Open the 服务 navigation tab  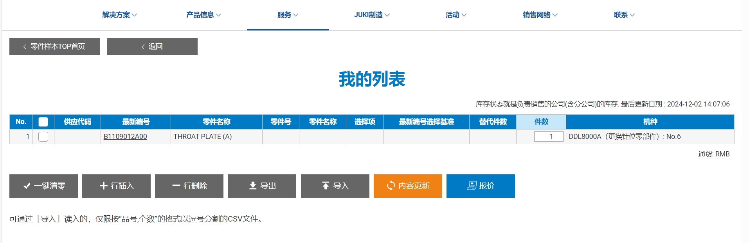coord(288,15)
